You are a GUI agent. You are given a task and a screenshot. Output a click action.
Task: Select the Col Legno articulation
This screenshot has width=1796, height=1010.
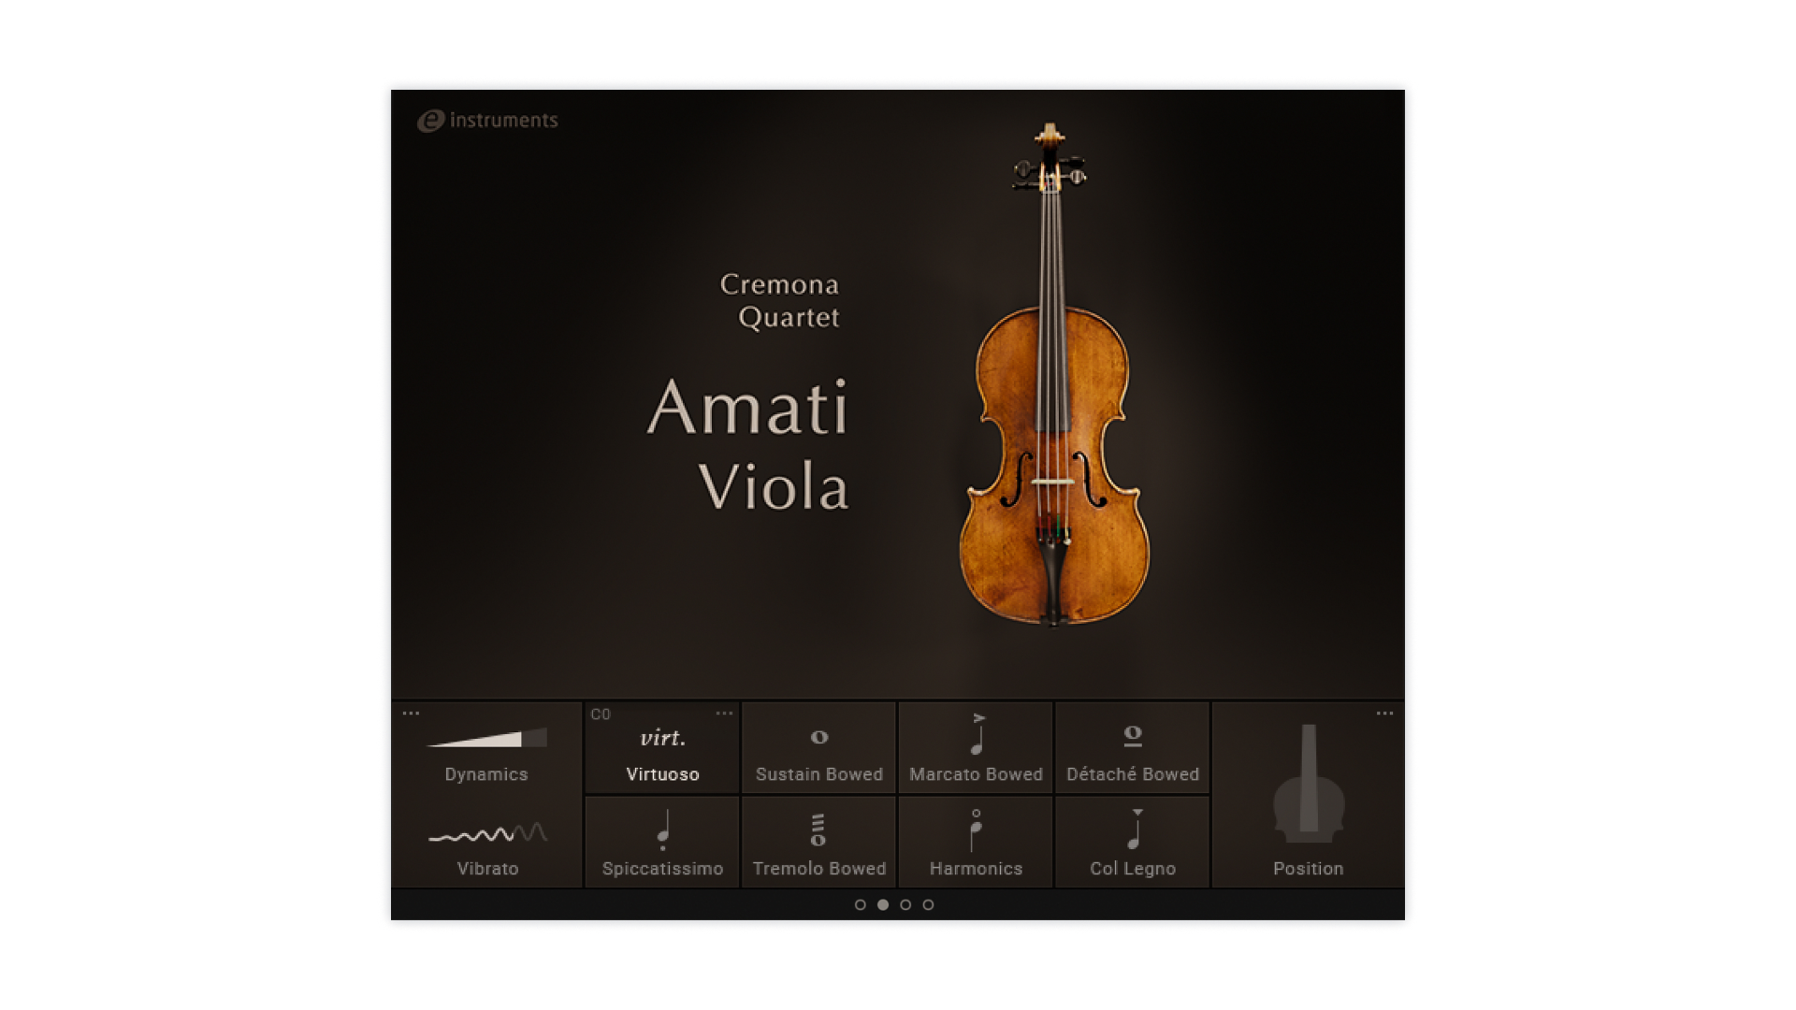click(x=1132, y=842)
